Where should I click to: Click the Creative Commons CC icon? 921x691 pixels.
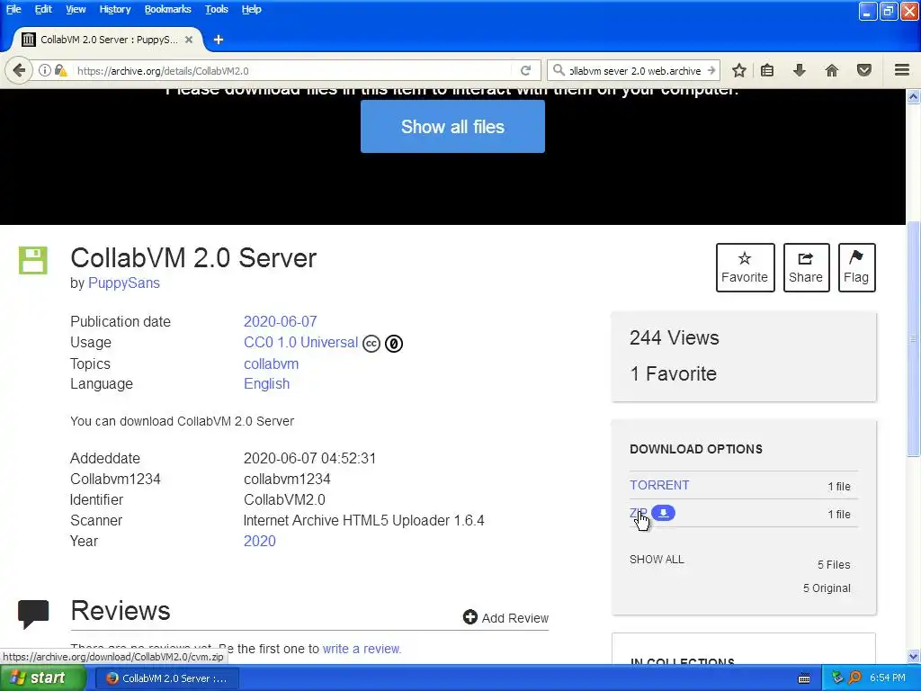pyautogui.click(x=371, y=343)
